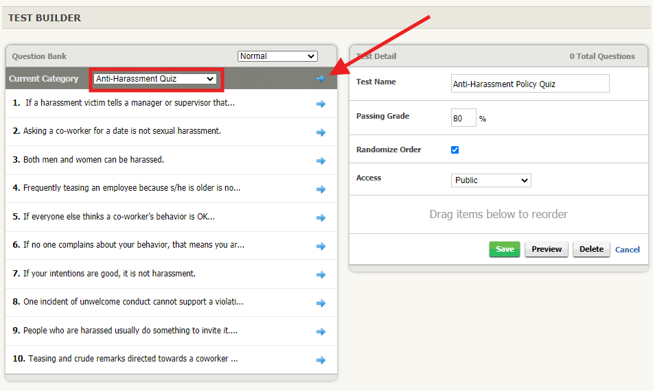Image resolution: width=653 pixels, height=391 pixels.
Task: Click the Preview button
Action: coord(547,249)
